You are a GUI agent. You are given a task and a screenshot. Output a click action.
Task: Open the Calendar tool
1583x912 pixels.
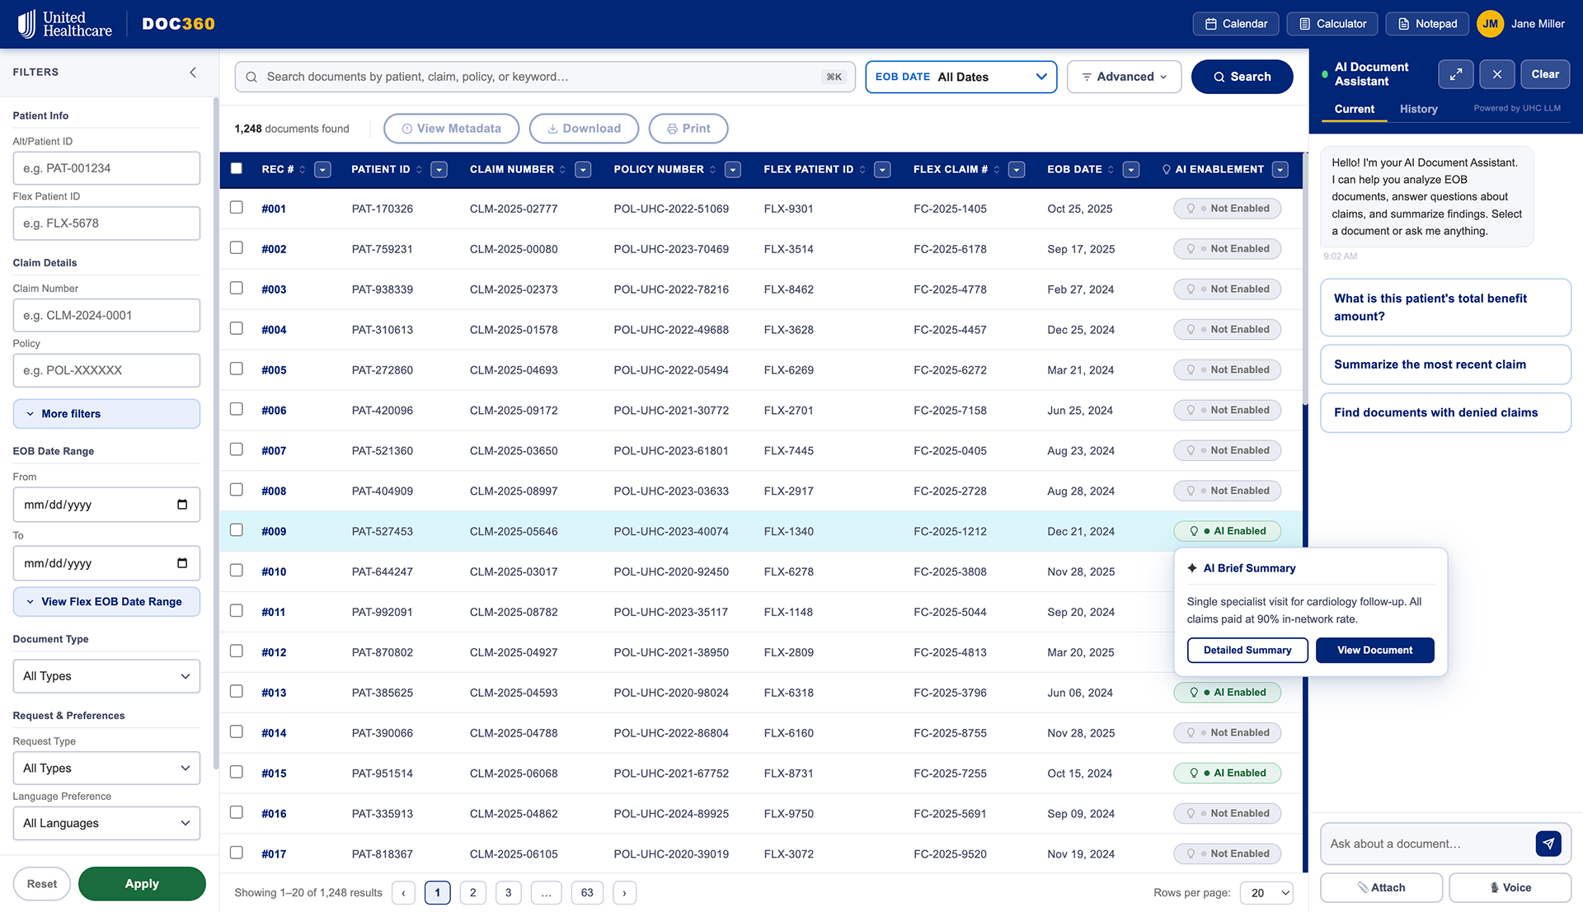tap(1235, 24)
